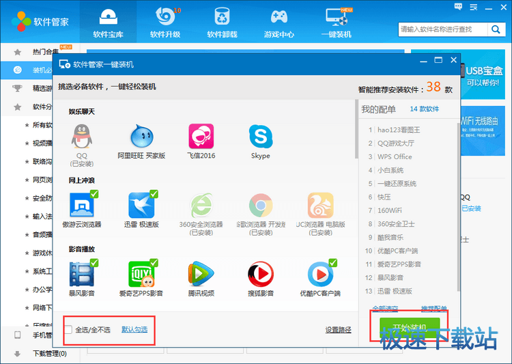Uncheck the 暴风影音 checkmark
The image size is (512, 364).
[94, 263]
